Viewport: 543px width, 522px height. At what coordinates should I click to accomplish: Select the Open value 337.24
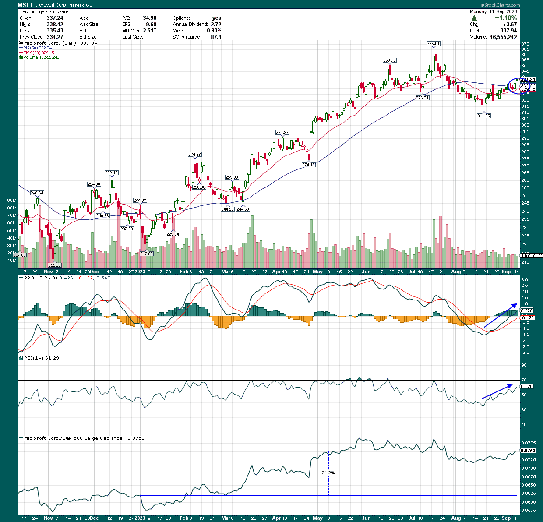click(x=55, y=18)
